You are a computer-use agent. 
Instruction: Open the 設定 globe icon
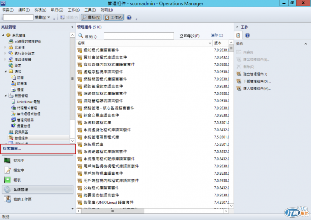pyautogui.click(x=11, y=65)
